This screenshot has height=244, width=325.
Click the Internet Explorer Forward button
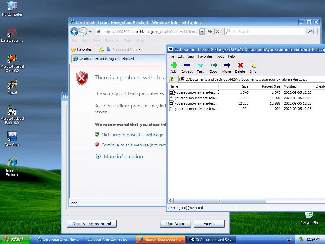[x=83, y=32]
